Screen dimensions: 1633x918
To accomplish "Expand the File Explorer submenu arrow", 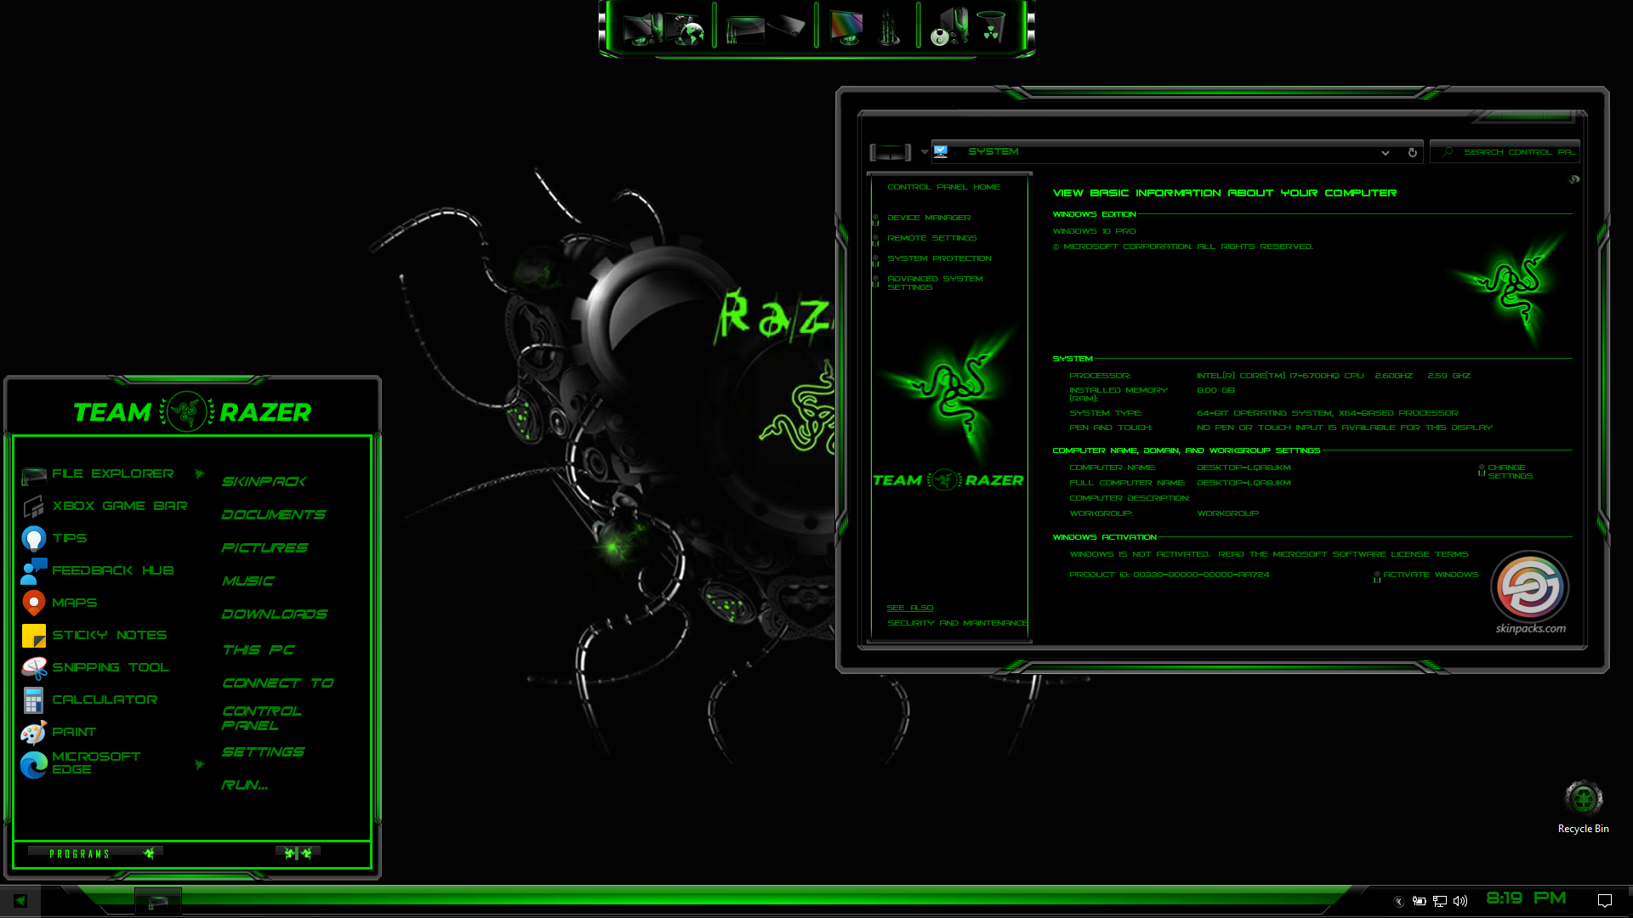I will [199, 473].
